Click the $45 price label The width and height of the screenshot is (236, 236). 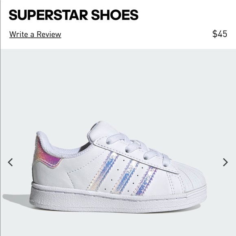(220, 34)
